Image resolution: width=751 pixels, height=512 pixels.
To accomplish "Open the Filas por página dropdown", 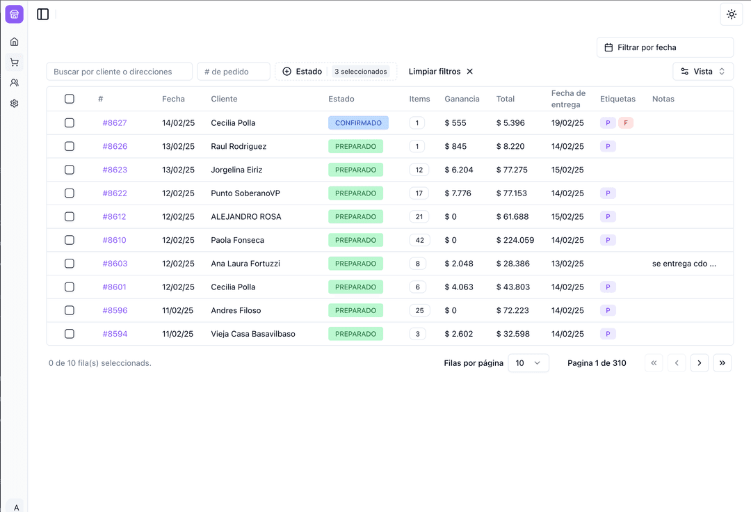I will (x=528, y=362).
